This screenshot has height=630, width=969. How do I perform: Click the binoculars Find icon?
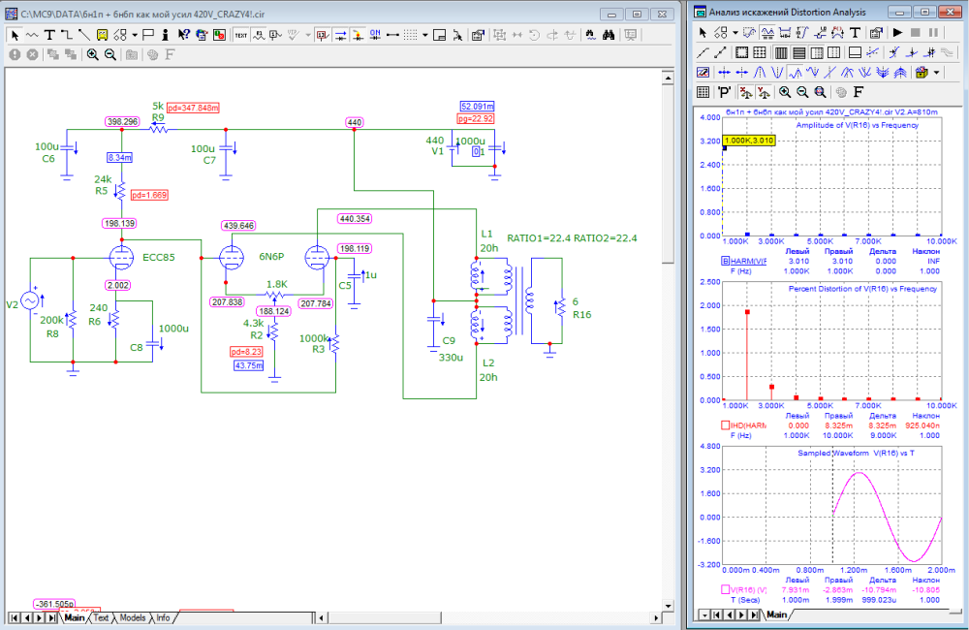610,35
